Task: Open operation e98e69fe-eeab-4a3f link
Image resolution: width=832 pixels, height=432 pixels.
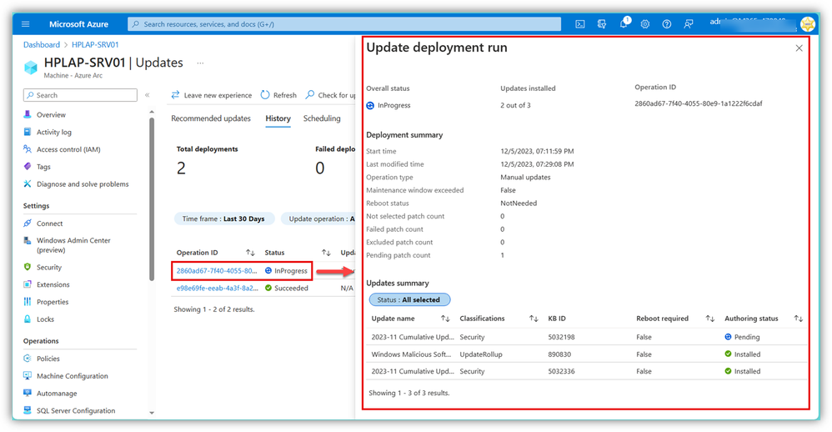Action: (217, 289)
